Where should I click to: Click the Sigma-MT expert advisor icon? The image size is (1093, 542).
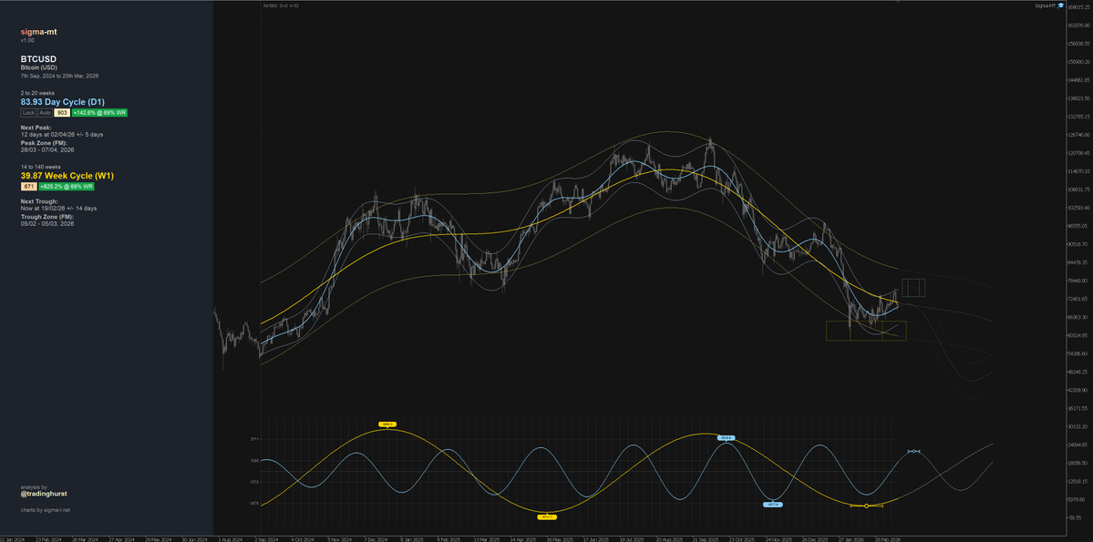[1061, 5]
